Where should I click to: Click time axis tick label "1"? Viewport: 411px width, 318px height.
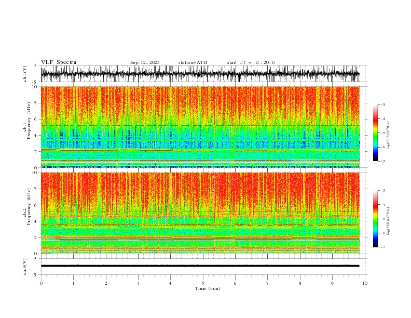(x=73, y=283)
